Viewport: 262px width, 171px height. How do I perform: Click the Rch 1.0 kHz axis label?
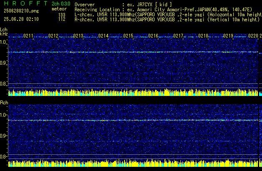(3, 115)
